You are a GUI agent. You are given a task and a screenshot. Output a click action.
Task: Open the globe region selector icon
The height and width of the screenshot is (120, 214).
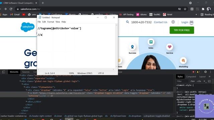pos(173,22)
